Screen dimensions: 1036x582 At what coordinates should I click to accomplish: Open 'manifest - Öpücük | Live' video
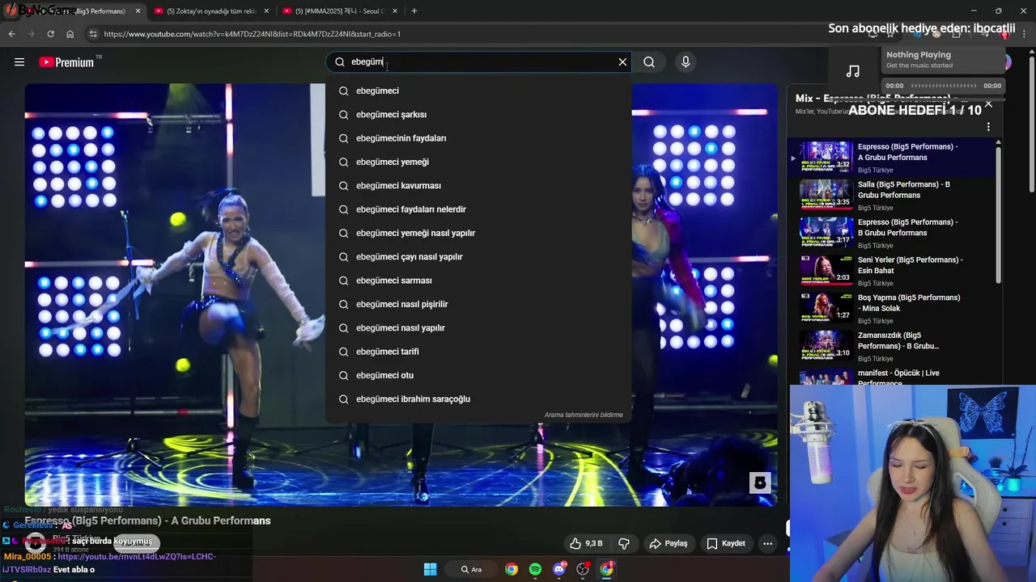pyautogui.click(x=890, y=377)
